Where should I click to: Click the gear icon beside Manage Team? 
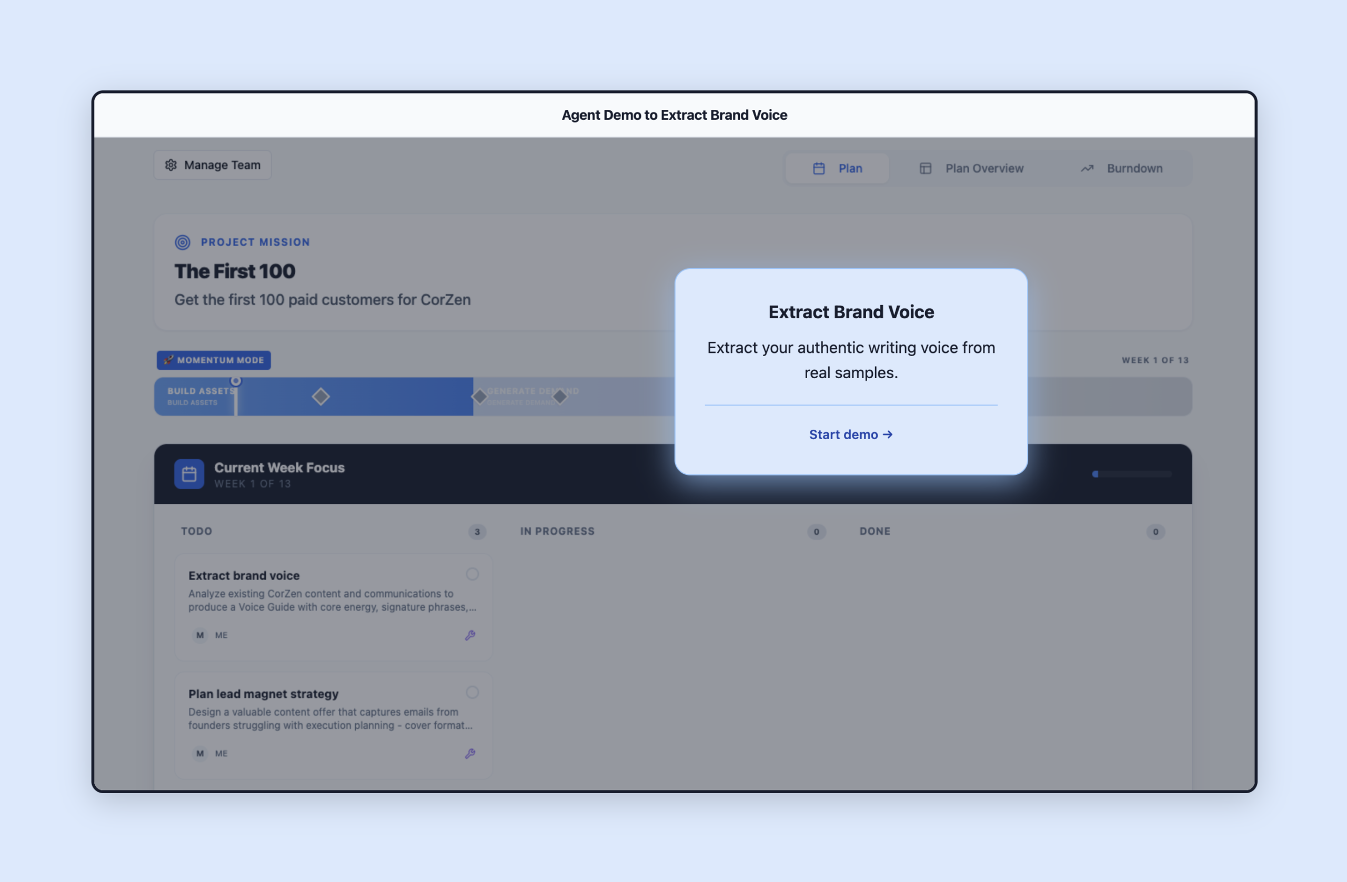[x=171, y=165]
